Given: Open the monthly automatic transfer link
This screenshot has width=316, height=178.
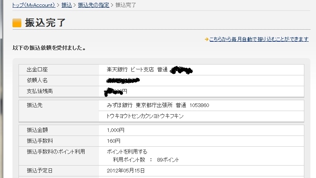Looking at the screenshot, I should (259, 39).
